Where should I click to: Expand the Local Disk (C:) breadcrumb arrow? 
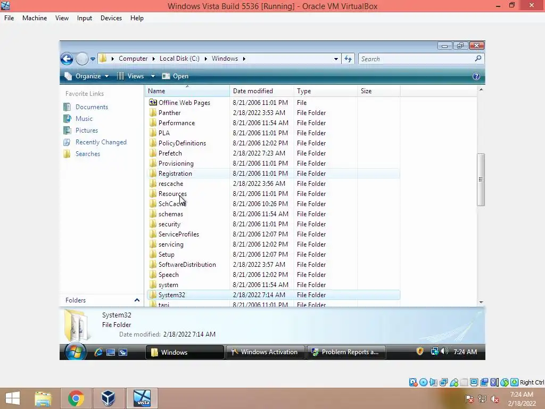(x=205, y=59)
